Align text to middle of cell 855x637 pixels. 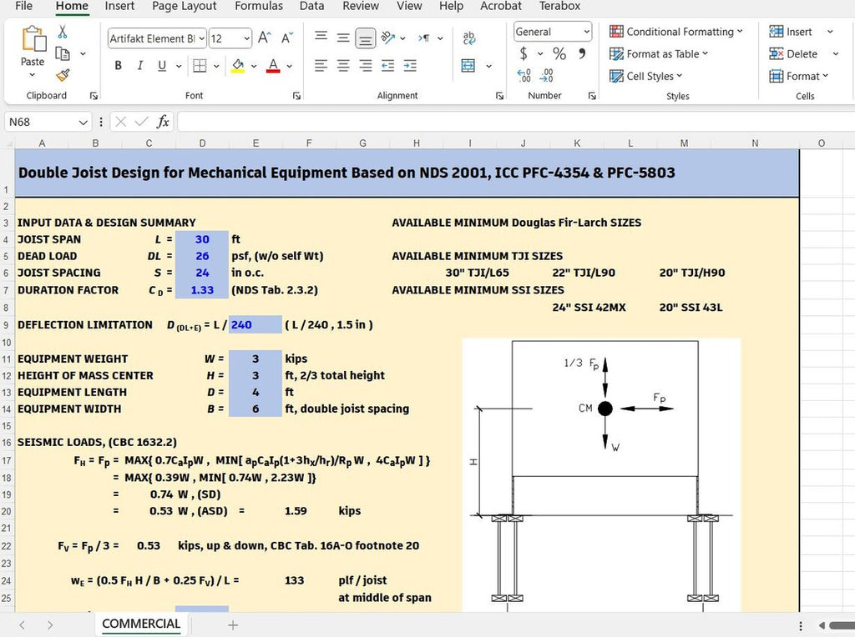tap(343, 38)
